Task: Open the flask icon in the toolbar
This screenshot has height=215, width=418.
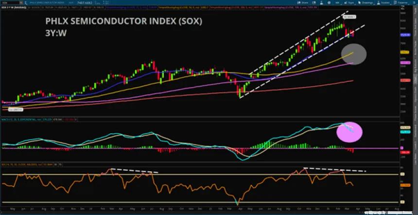Action: [321, 2]
